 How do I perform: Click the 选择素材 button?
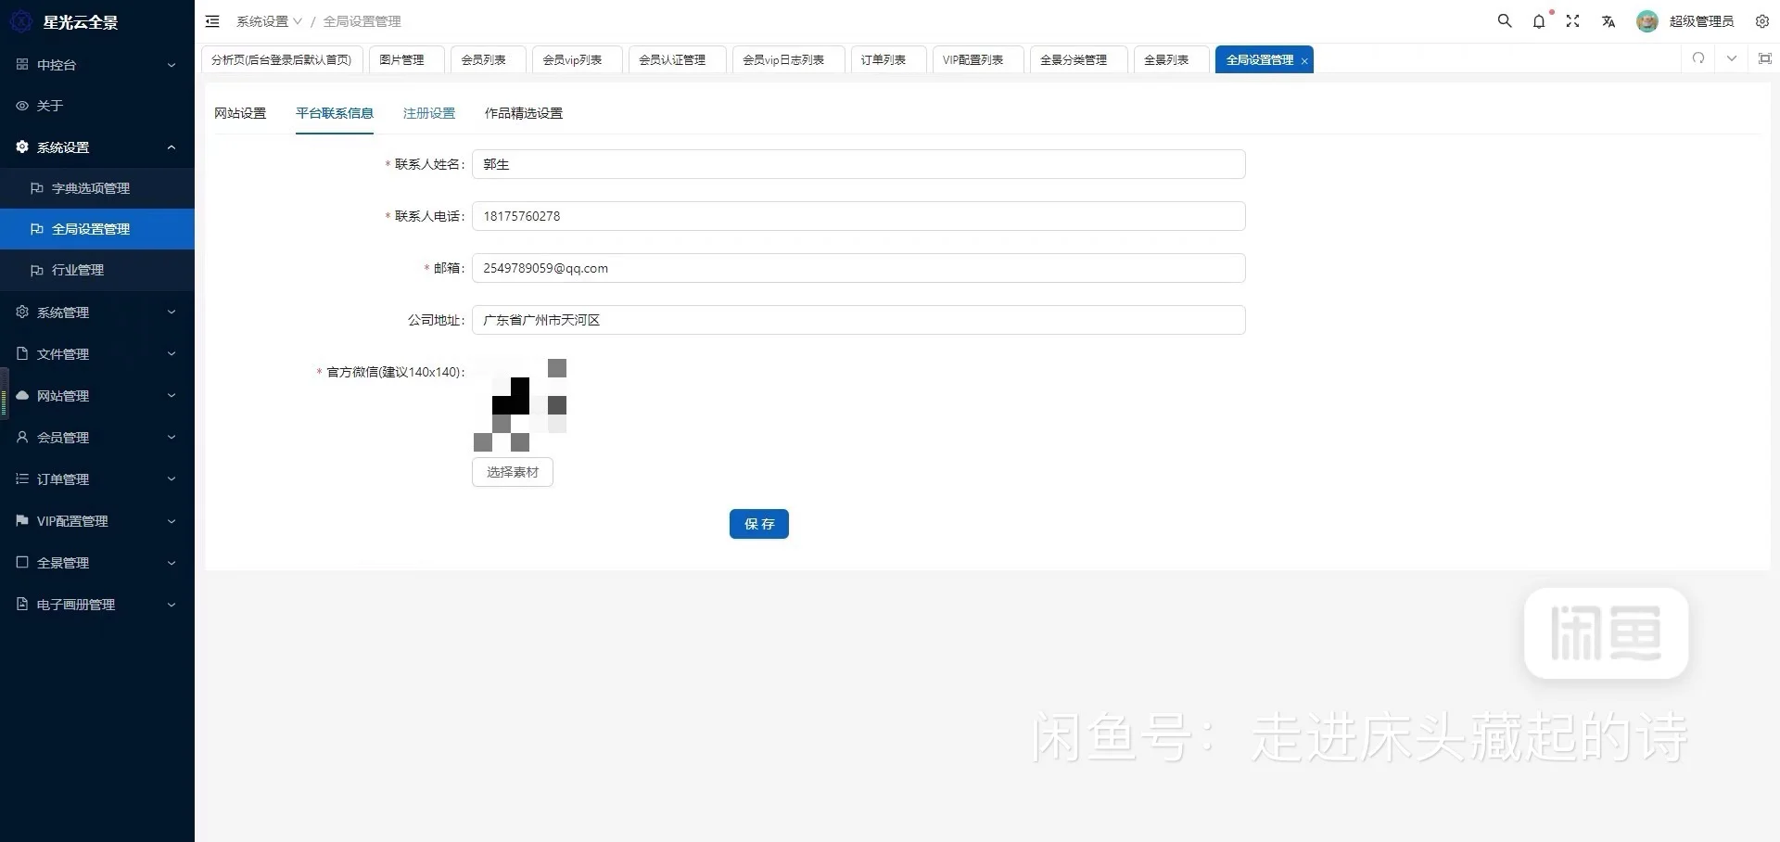[512, 471]
